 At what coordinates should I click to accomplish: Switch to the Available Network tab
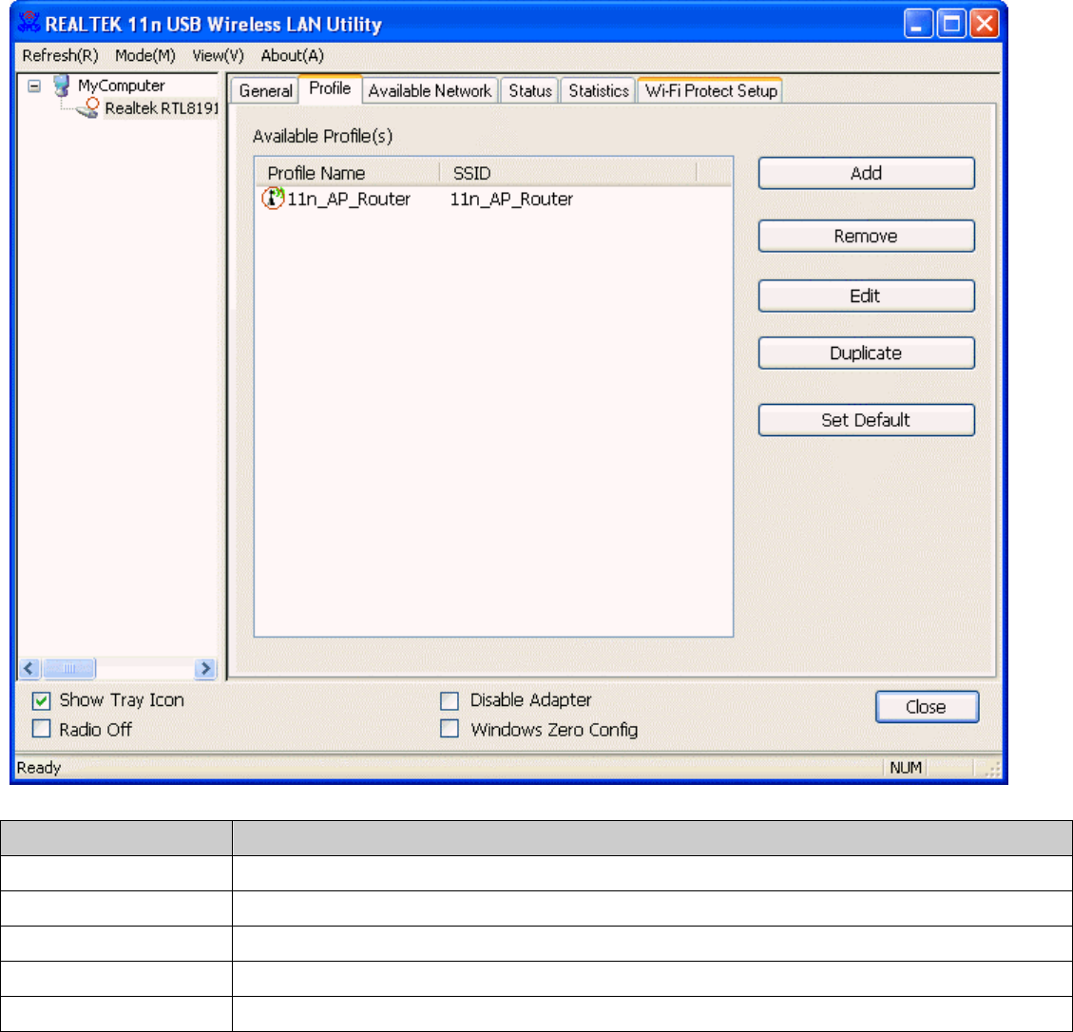430,91
